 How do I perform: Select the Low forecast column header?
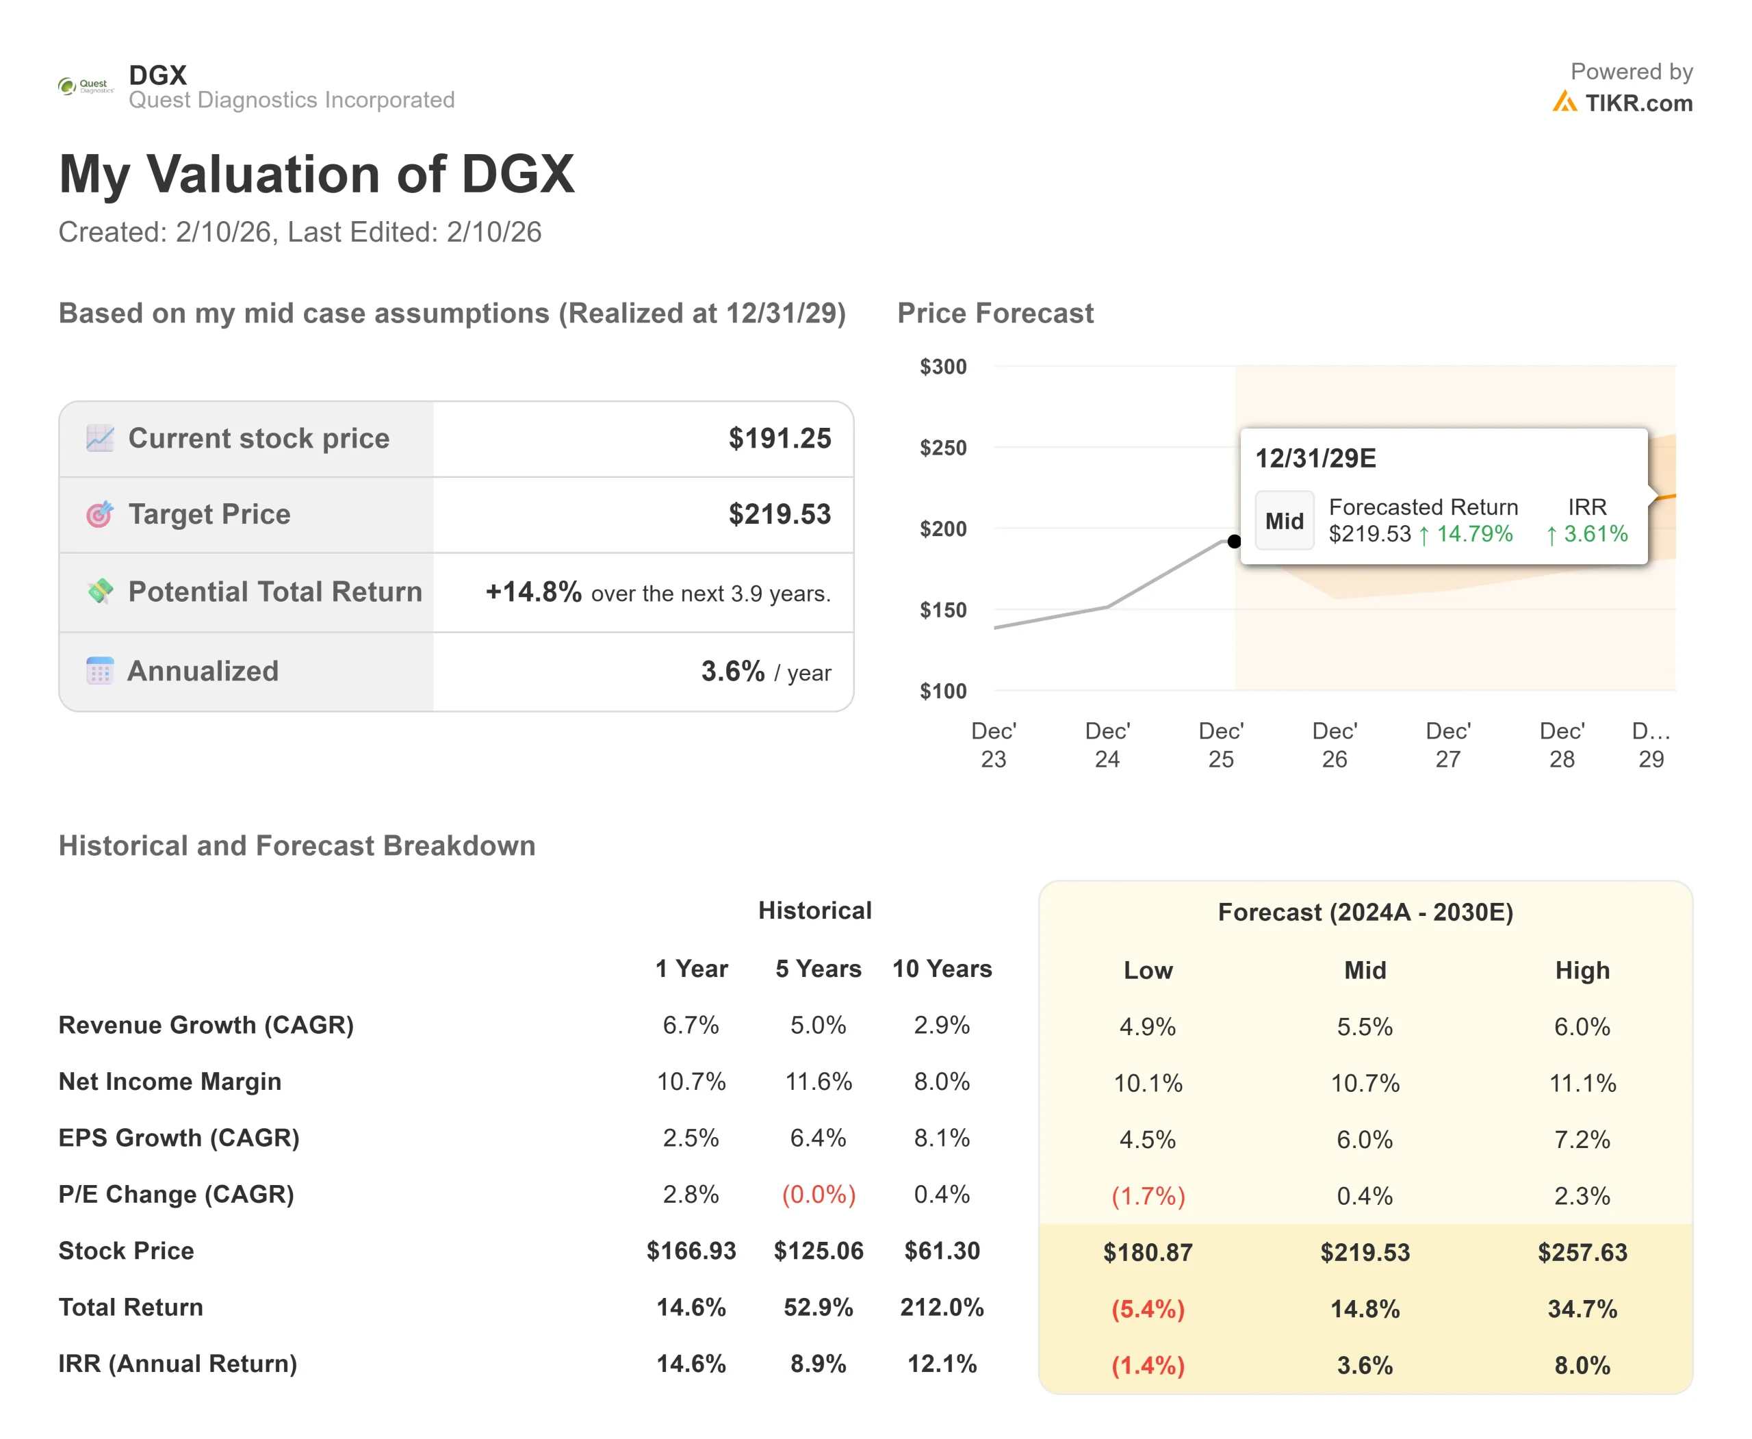(1148, 970)
